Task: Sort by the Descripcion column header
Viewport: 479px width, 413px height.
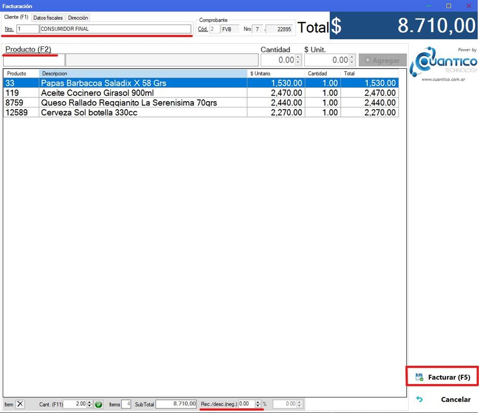Action: [x=143, y=73]
